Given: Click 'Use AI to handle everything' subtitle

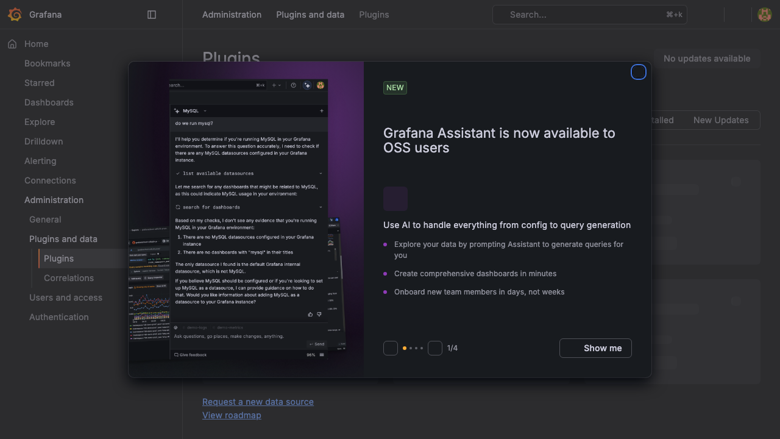Looking at the screenshot, I should click(507, 225).
